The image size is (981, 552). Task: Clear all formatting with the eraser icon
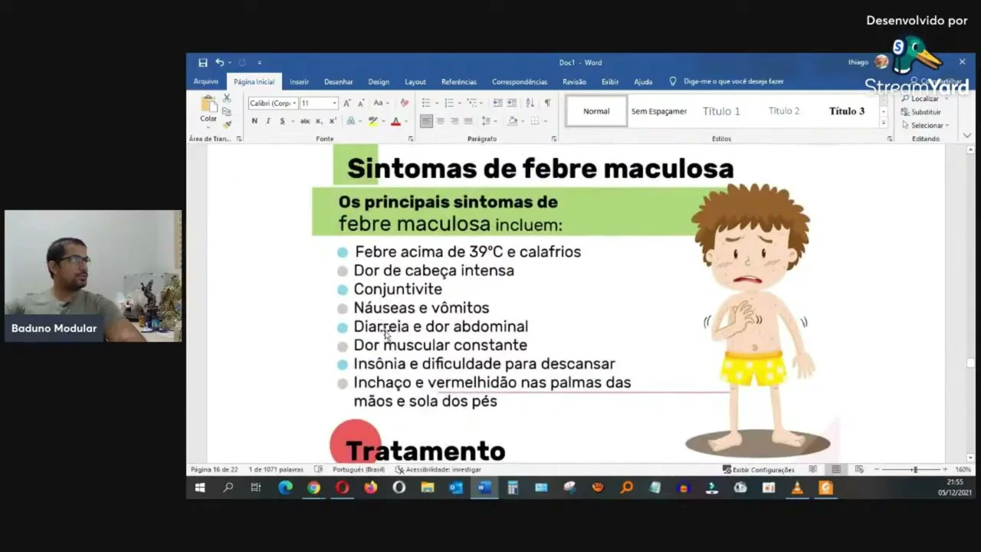coord(404,103)
